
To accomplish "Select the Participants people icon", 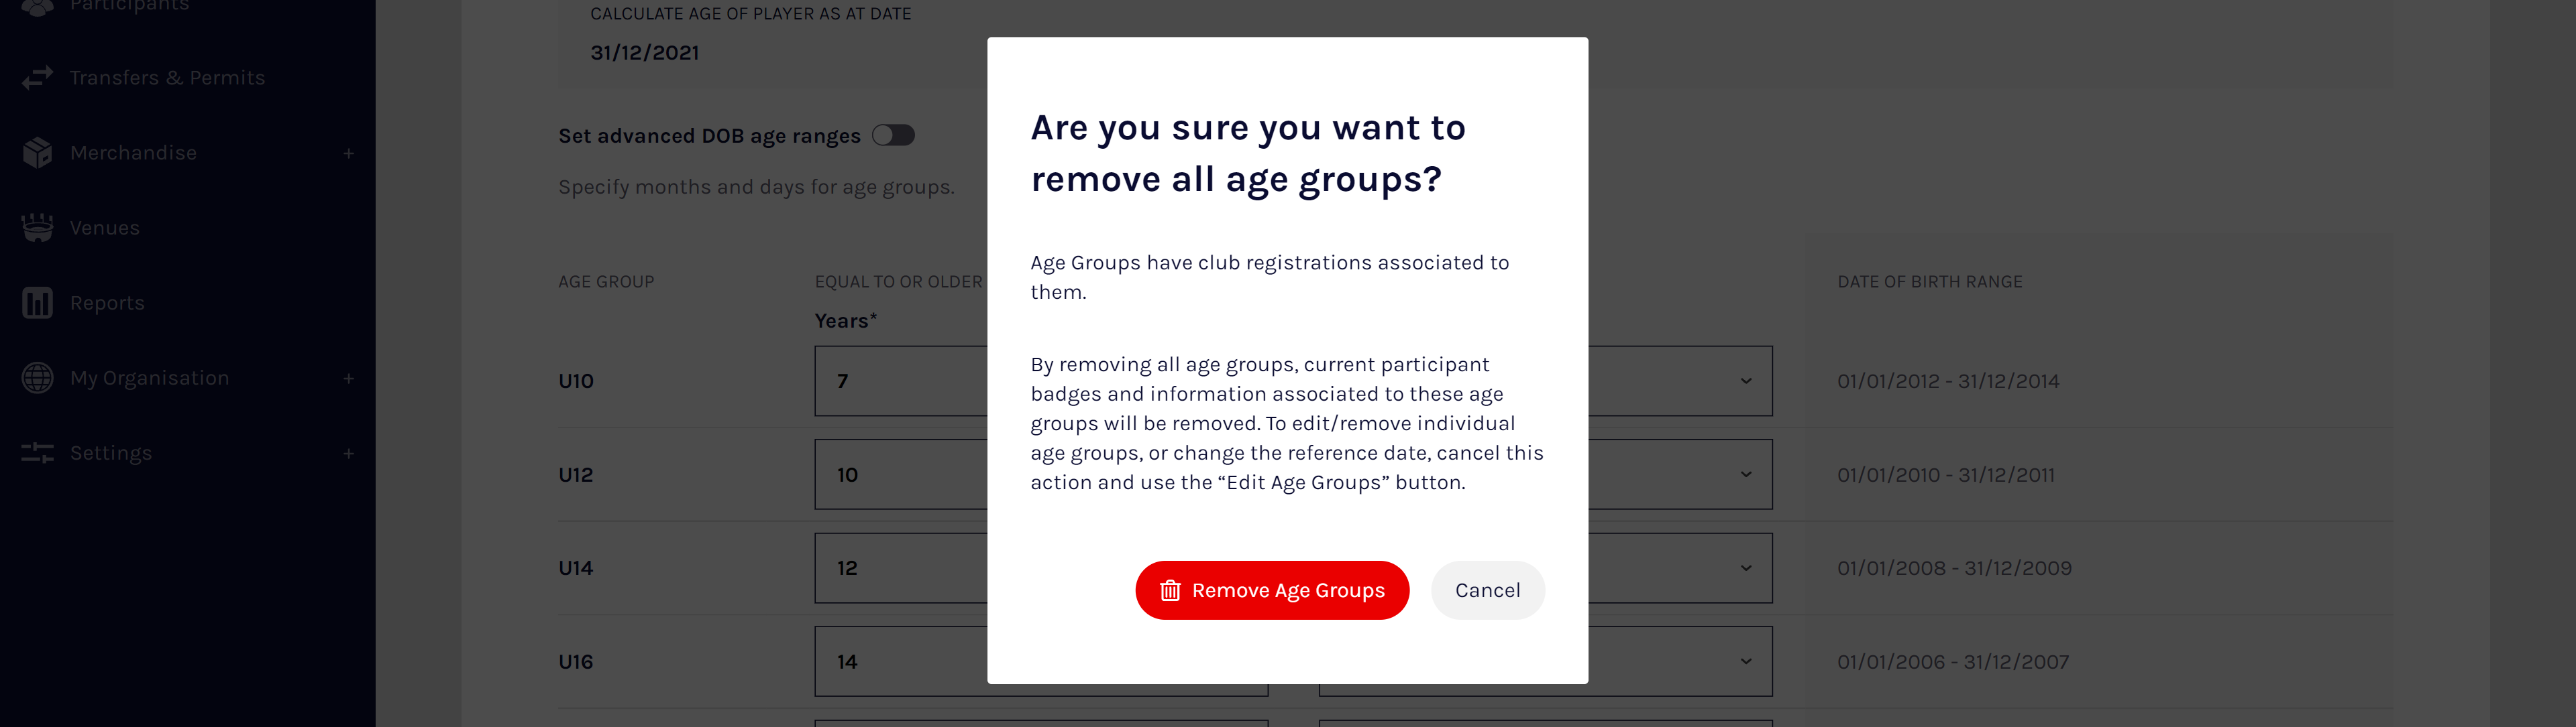I will coord(36,5).
